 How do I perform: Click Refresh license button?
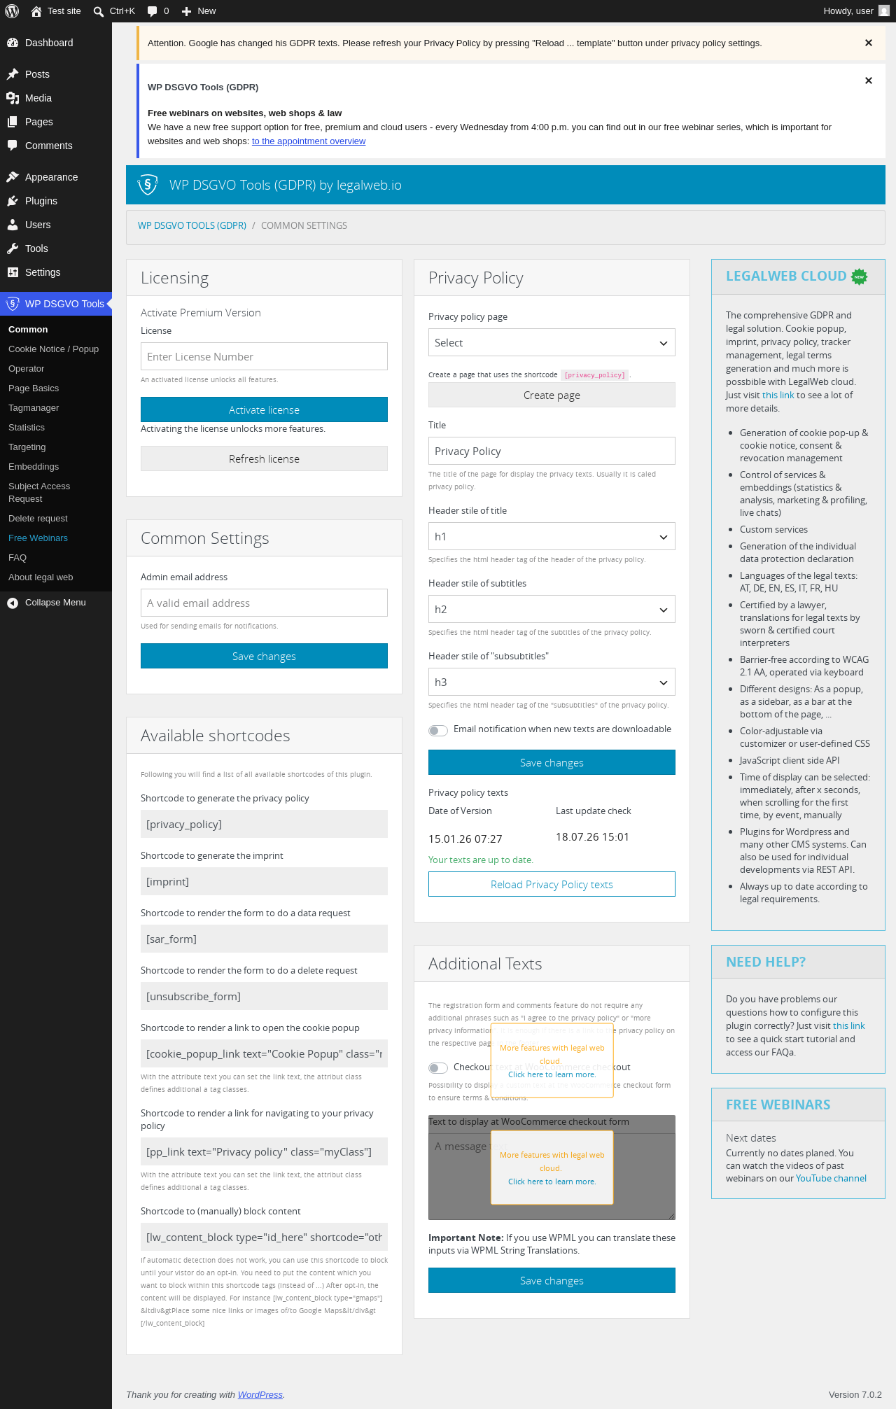point(264,458)
